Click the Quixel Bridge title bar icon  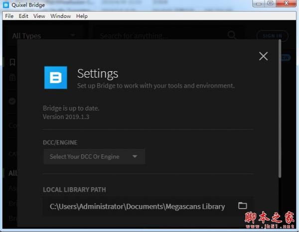pos(6,5)
